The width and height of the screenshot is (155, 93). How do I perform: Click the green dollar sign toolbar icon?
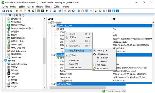pyautogui.click(x=104, y=11)
